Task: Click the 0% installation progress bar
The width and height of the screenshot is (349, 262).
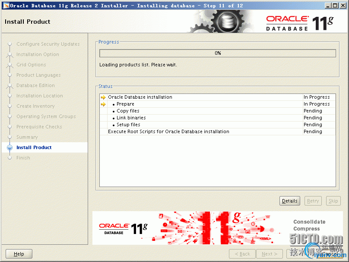Action: pos(217,53)
